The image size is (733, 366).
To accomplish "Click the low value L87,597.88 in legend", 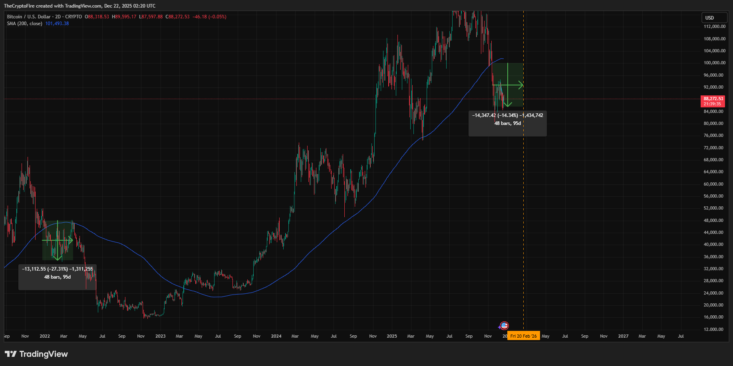I will click(x=151, y=17).
